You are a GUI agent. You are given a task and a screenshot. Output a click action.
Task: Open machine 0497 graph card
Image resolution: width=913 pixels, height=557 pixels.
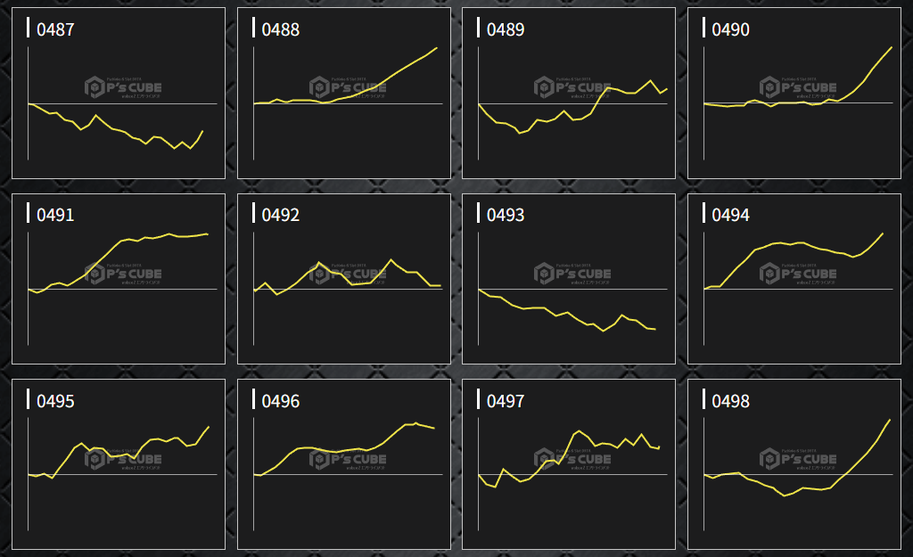569,465
